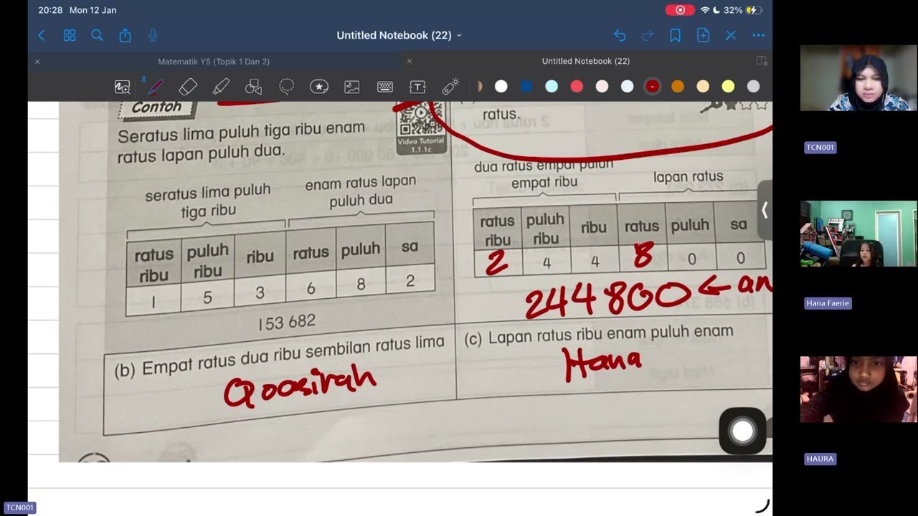The height and width of the screenshot is (516, 918).
Task: Redo the undone action
Action: (648, 35)
